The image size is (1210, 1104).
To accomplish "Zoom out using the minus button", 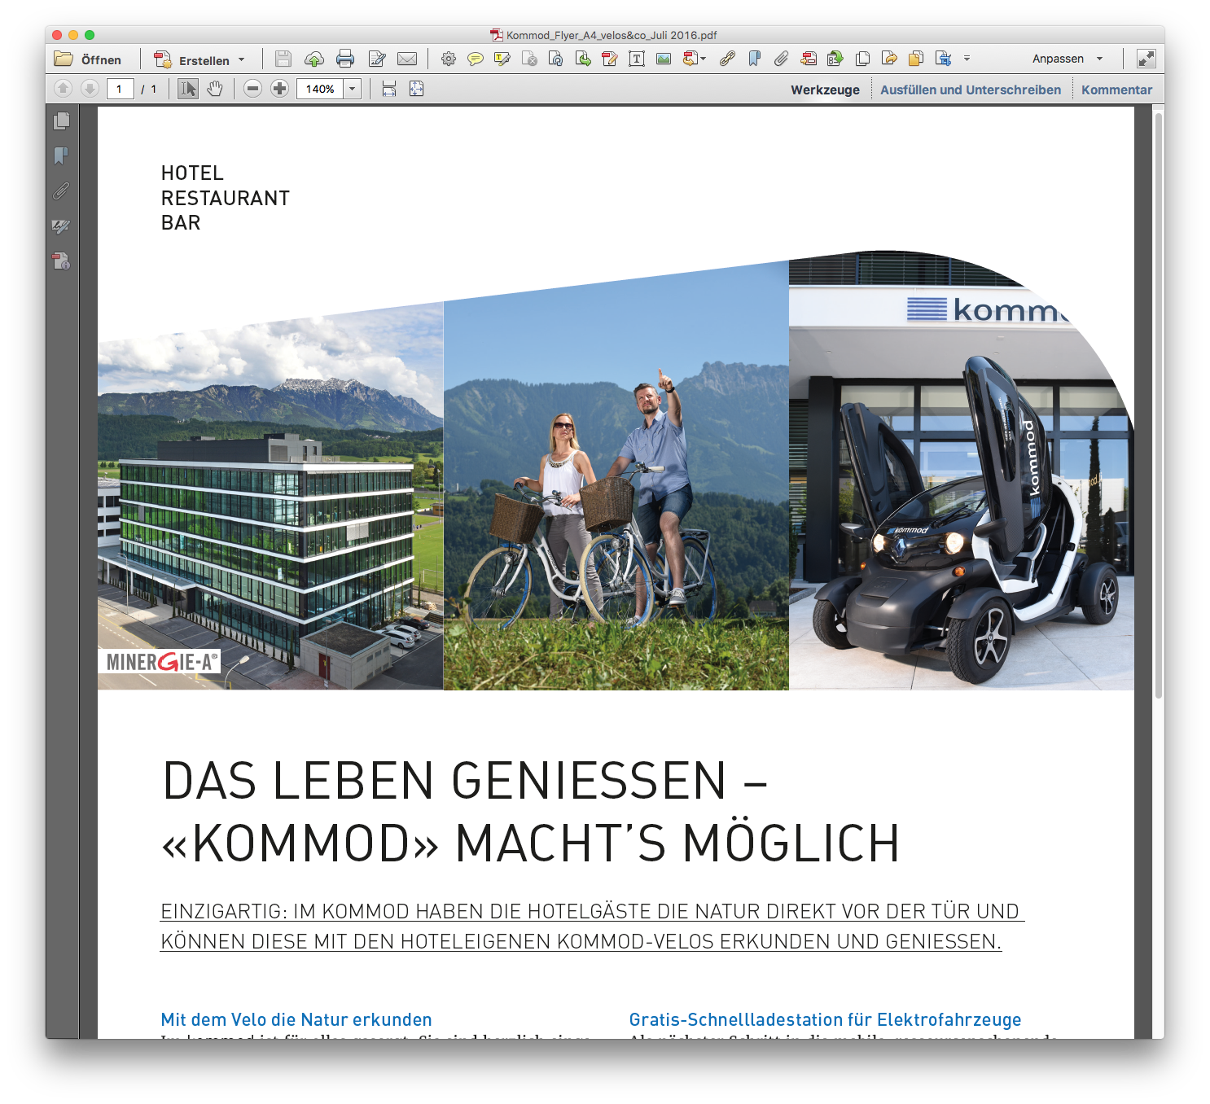I will click(x=254, y=89).
